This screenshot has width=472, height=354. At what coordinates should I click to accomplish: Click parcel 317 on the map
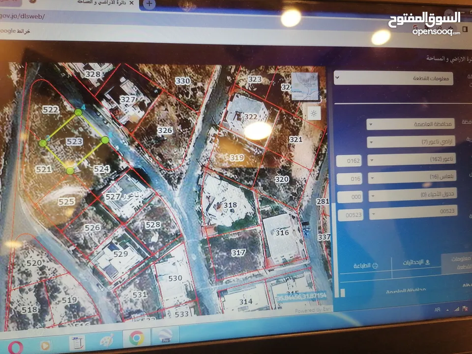(238, 253)
